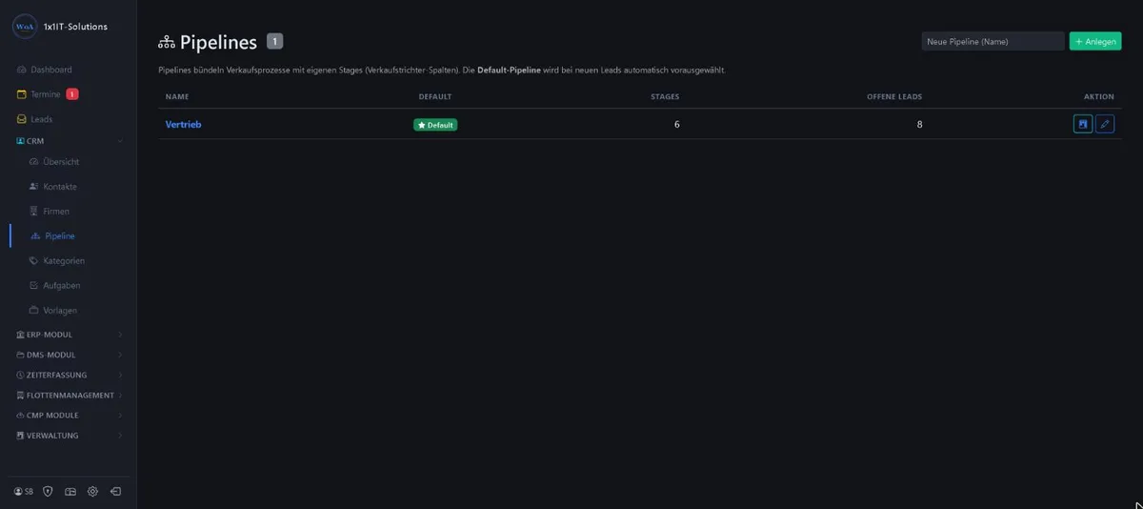This screenshot has height=509, width=1143.
Task: Open the Vertrieb pipeline link
Action: [183, 124]
